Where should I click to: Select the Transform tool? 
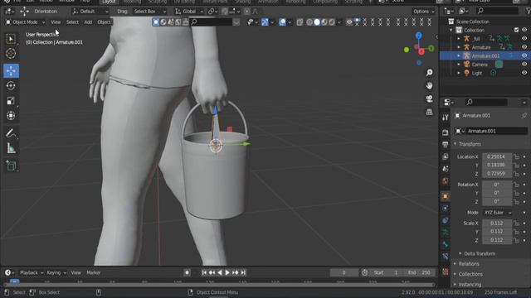click(11, 116)
